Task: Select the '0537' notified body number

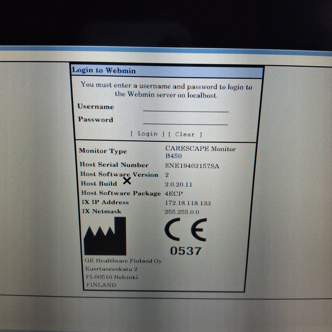Action: [185, 251]
